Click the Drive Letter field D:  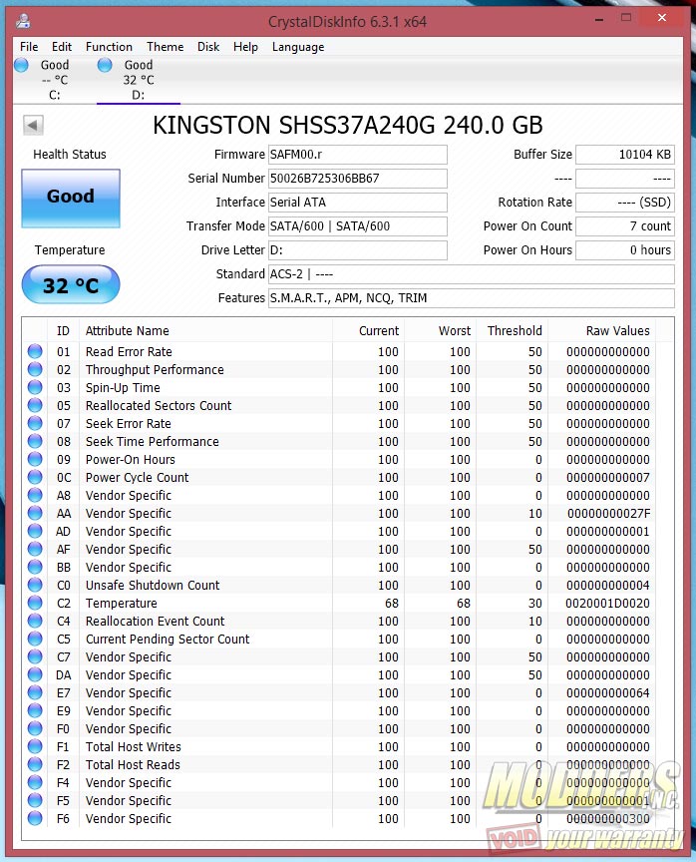pos(358,250)
